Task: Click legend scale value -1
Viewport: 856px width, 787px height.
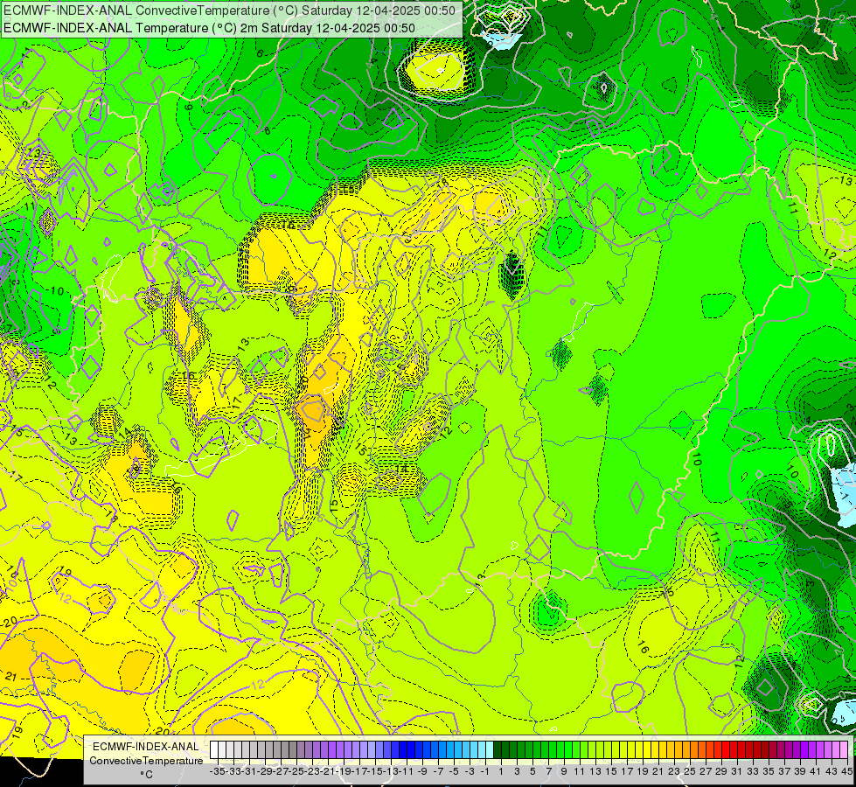Action: tap(485, 771)
